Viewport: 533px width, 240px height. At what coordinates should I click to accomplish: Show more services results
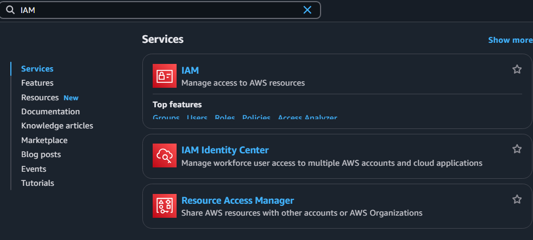pos(510,40)
